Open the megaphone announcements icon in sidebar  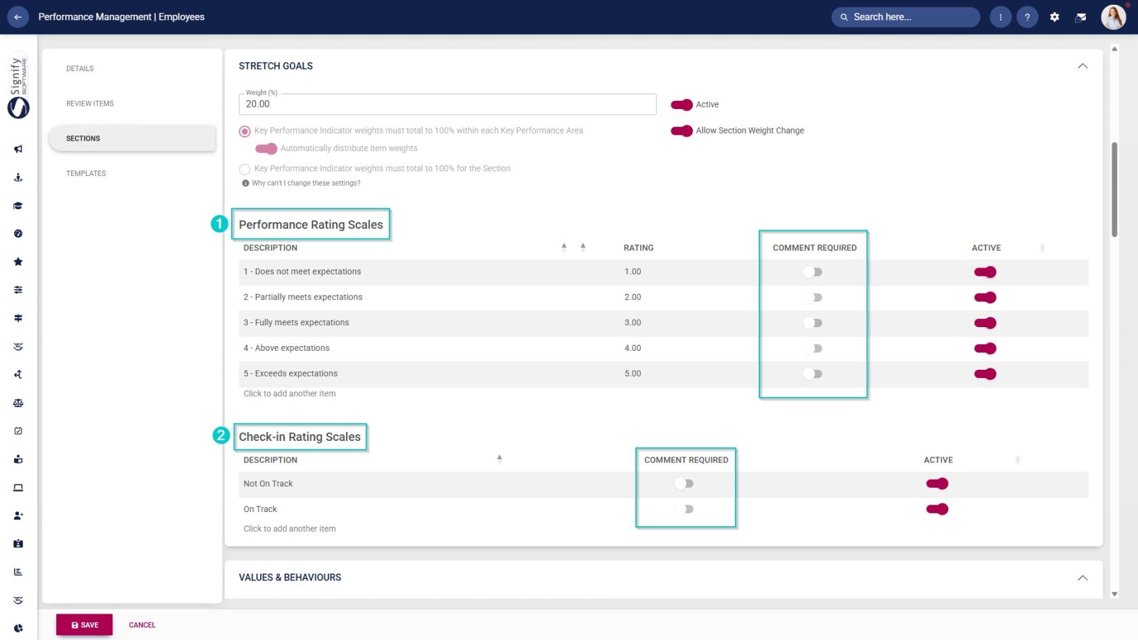click(18, 149)
